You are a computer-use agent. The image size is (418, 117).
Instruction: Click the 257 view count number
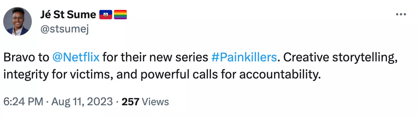[131, 102]
